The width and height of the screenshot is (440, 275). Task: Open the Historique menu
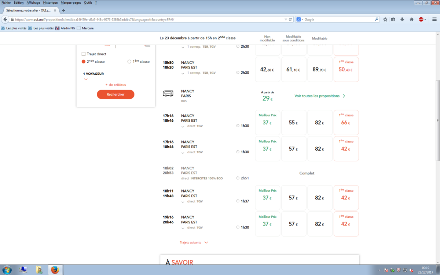point(50,3)
